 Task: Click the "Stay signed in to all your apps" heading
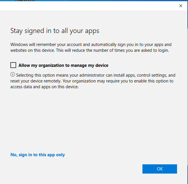pos(55,31)
